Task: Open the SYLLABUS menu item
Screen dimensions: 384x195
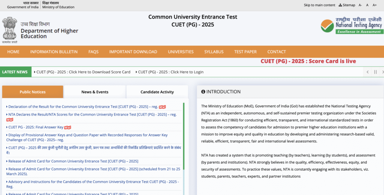Action: (214, 52)
